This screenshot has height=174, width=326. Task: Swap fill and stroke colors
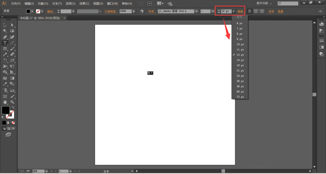click(x=13, y=107)
